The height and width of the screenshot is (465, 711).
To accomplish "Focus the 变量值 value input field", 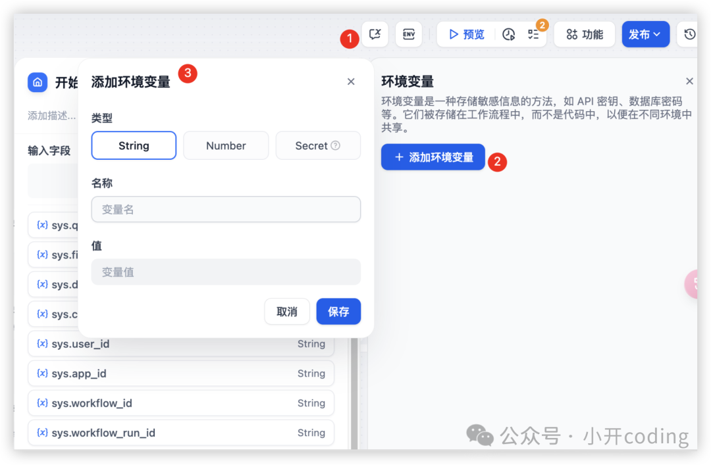I will coord(226,272).
